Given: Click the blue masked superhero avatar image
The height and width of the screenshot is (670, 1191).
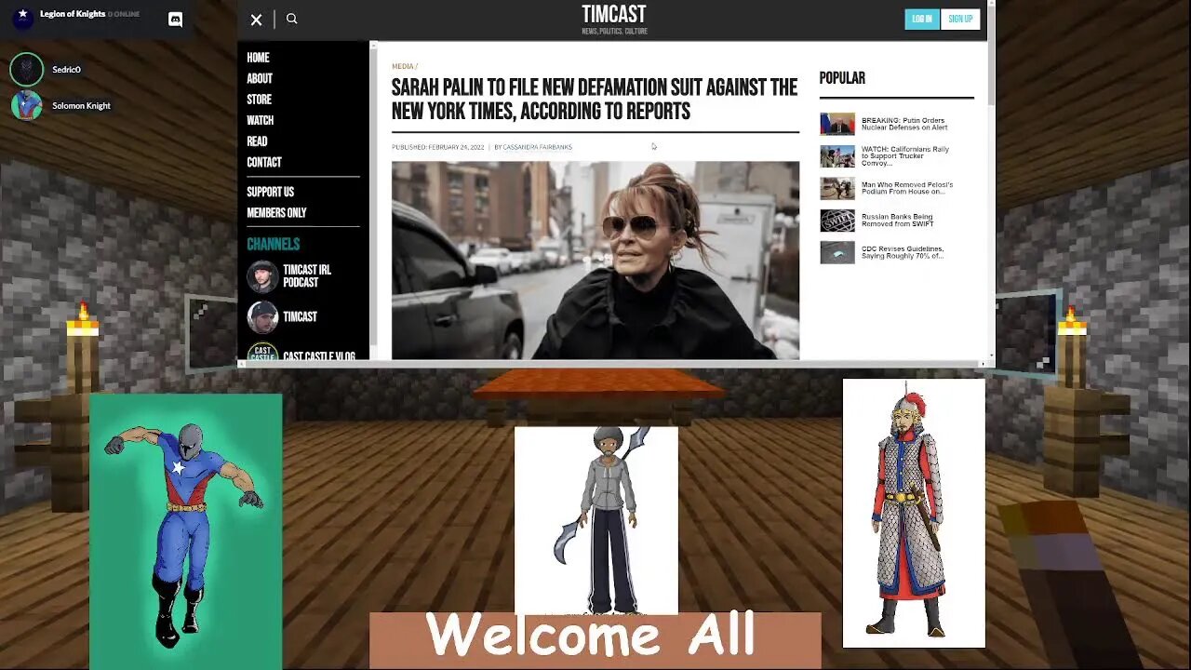Looking at the screenshot, I should pyautogui.click(x=186, y=531).
